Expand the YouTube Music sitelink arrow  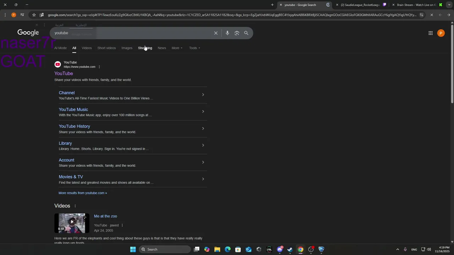(x=203, y=112)
